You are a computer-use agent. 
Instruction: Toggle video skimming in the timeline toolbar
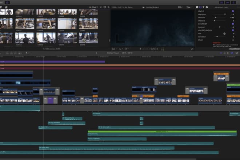221,53
